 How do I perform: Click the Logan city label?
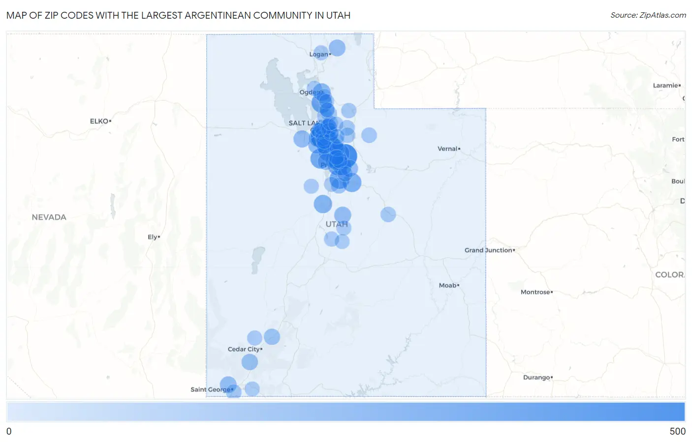click(318, 55)
